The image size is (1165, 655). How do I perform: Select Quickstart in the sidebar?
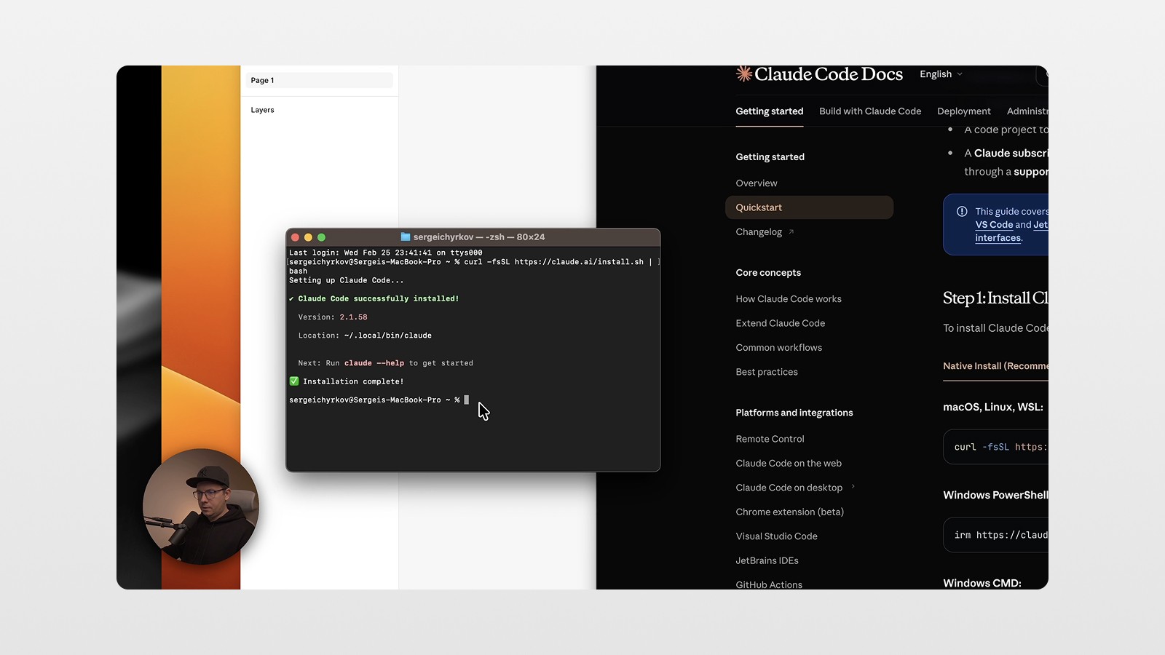click(x=759, y=207)
